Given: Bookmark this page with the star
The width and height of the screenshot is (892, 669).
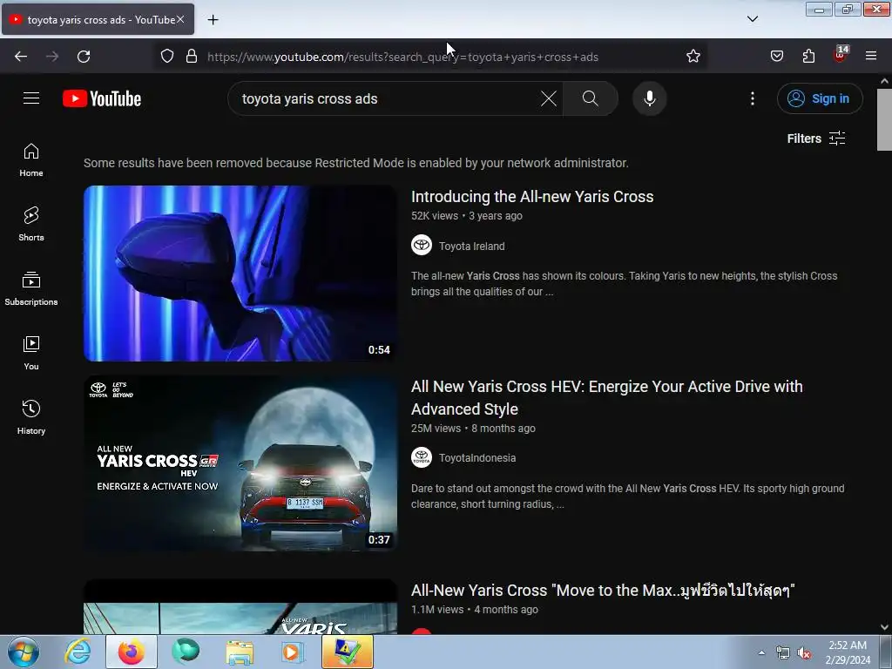Looking at the screenshot, I should click(693, 57).
